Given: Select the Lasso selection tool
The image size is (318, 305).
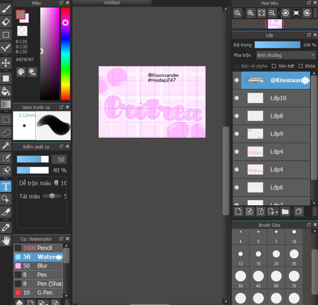Looking at the screenshot, I should pos(6,132).
